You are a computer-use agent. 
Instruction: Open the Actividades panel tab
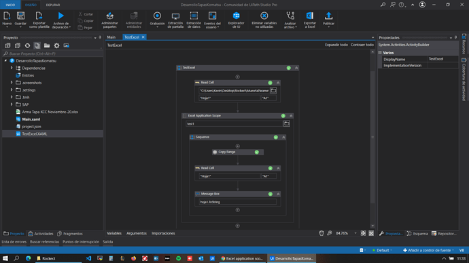(x=41, y=234)
